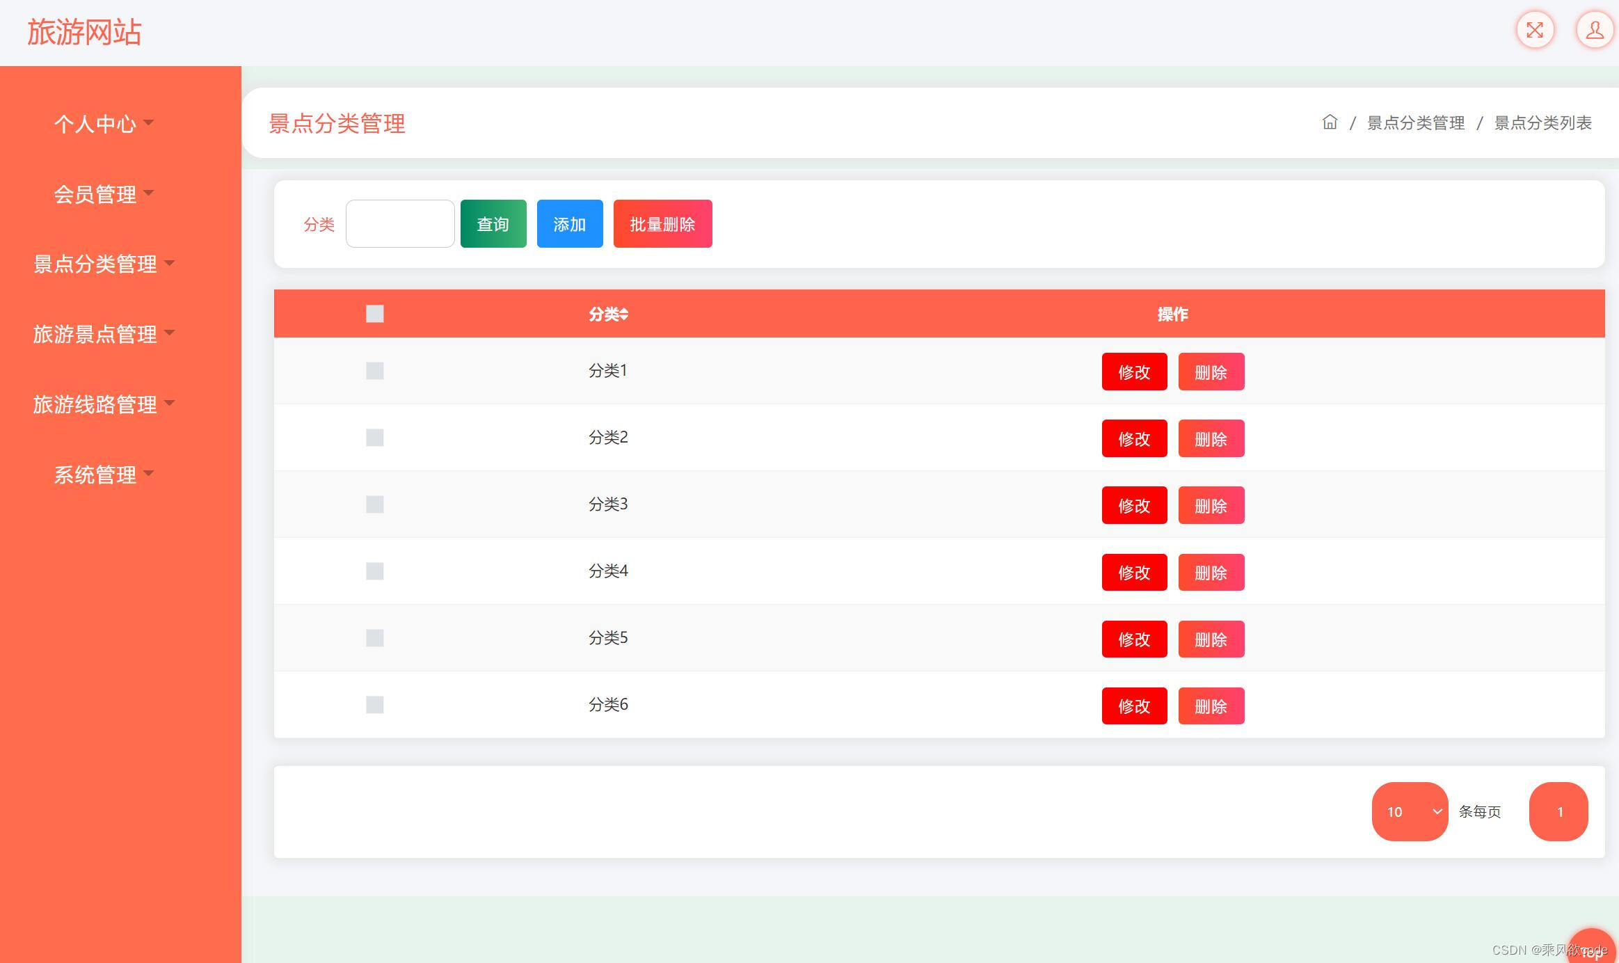Click 删除 for 分类6
The width and height of the screenshot is (1619, 963).
[x=1211, y=706]
